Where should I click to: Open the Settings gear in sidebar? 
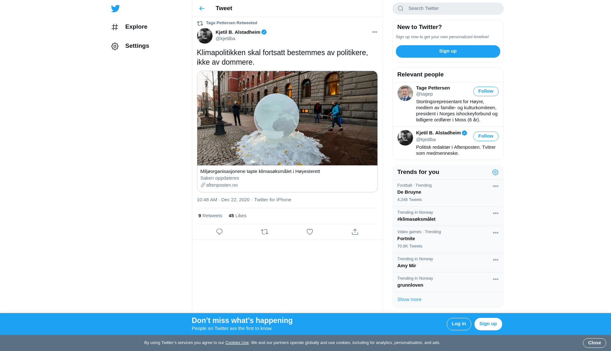click(115, 46)
